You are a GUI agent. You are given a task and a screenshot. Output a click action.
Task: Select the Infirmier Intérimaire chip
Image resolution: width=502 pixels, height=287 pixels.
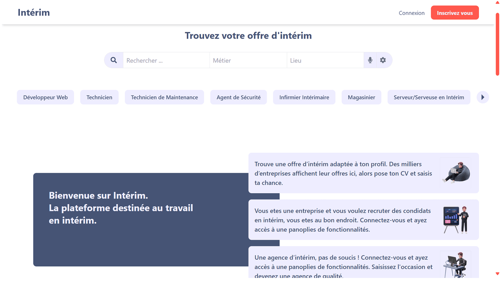pyautogui.click(x=304, y=97)
